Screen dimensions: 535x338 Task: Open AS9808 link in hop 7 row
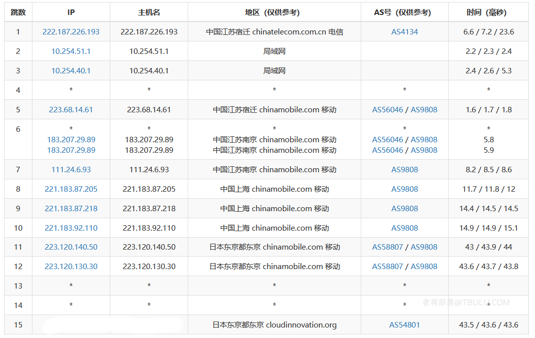click(x=404, y=169)
